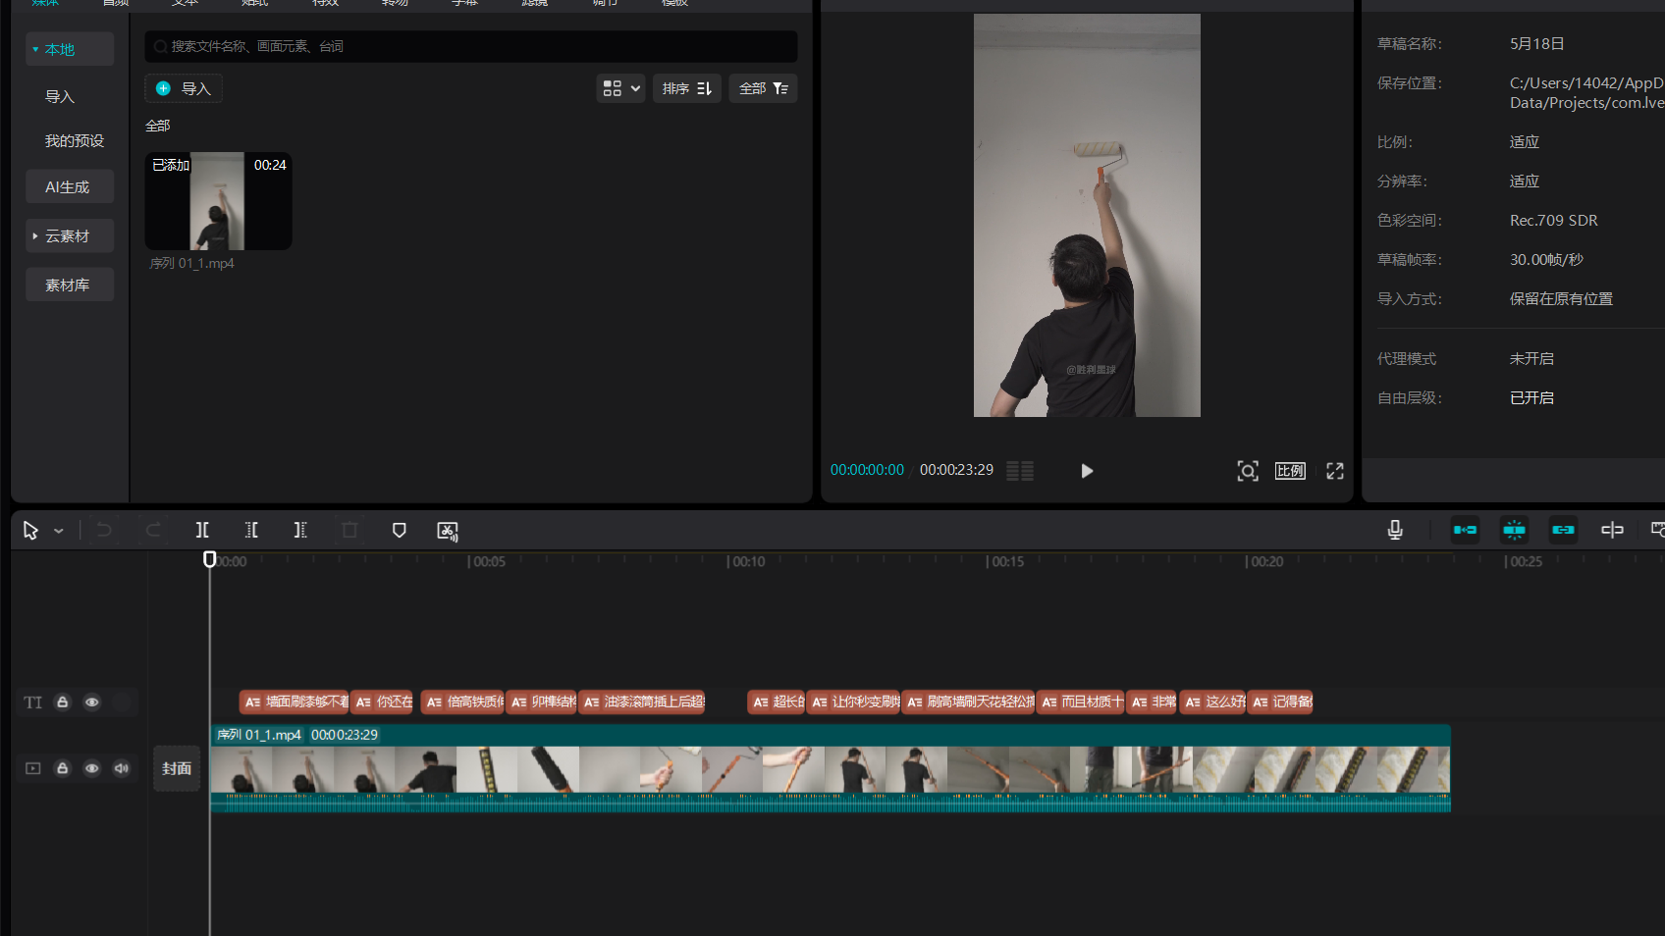
Task: Click the marker shield icon
Action: [x=399, y=530]
